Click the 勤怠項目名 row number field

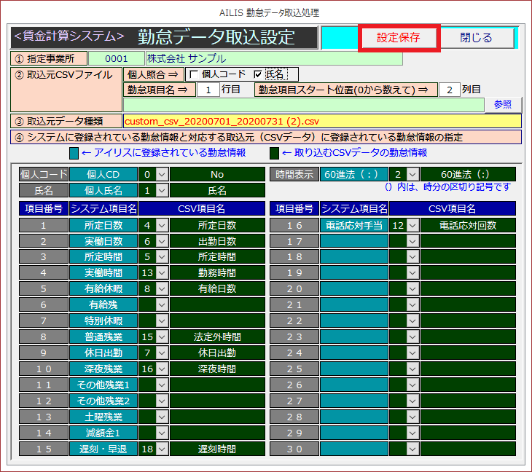coord(208,90)
